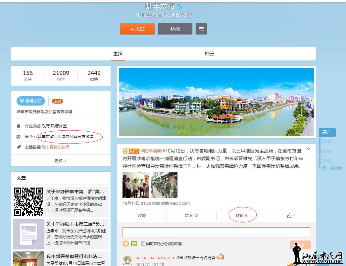Open the first 关于举办陆丰市第二届 article title

75,192
